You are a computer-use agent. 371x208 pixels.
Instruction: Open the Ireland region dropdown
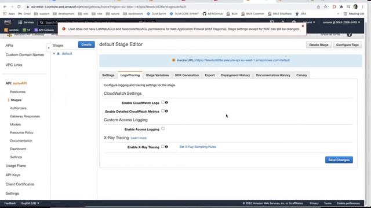point(309,22)
